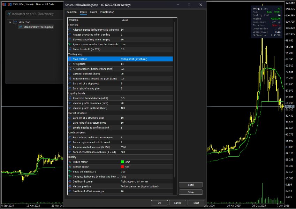Toggle the Compact dashboard false value
Viewport: 296px width, 209px height.
point(146,177)
